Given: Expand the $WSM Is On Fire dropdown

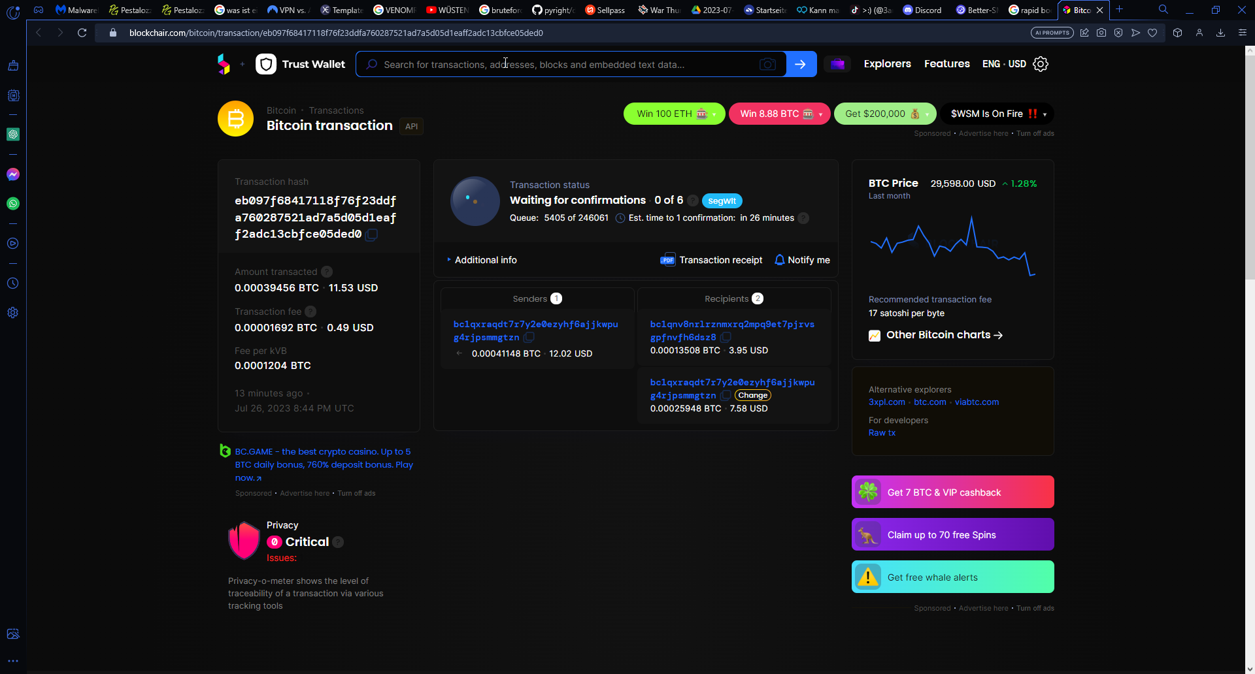Looking at the screenshot, I should click(1045, 114).
